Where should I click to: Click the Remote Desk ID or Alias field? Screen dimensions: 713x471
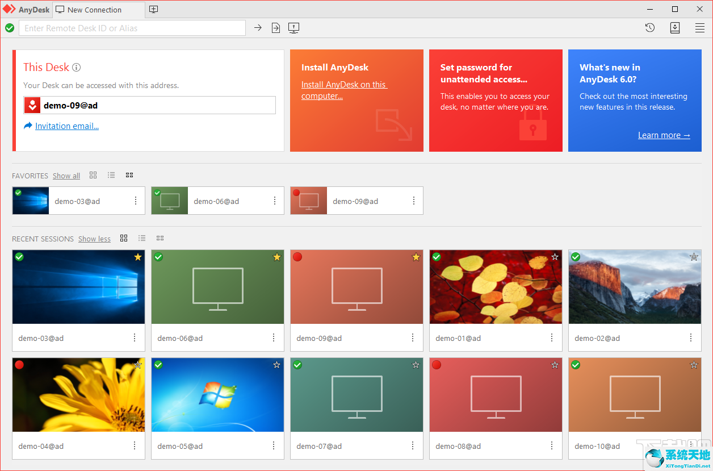pyautogui.click(x=132, y=28)
